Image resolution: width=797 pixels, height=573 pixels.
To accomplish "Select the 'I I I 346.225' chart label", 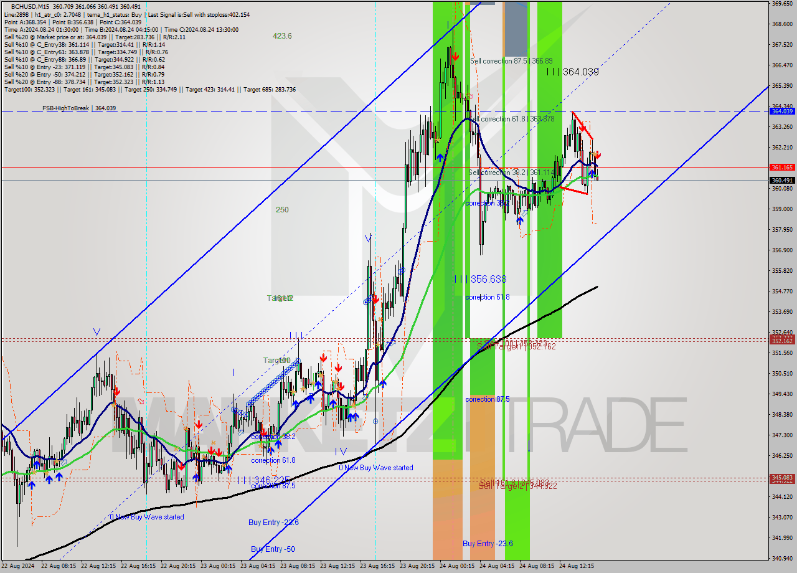I will tap(263, 481).
